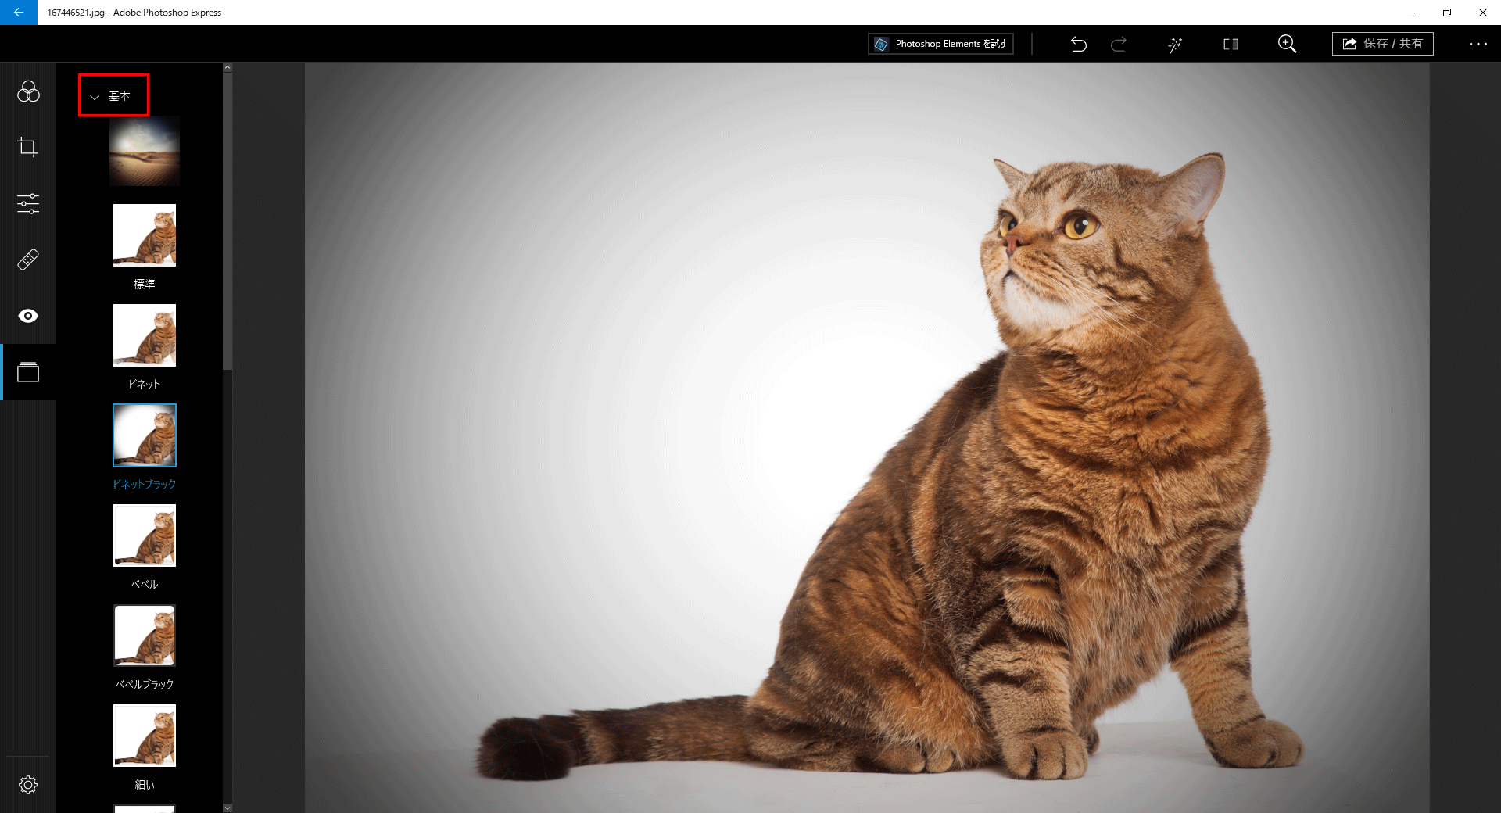Open settings with the gear icon
The height and width of the screenshot is (813, 1501).
[x=28, y=785]
